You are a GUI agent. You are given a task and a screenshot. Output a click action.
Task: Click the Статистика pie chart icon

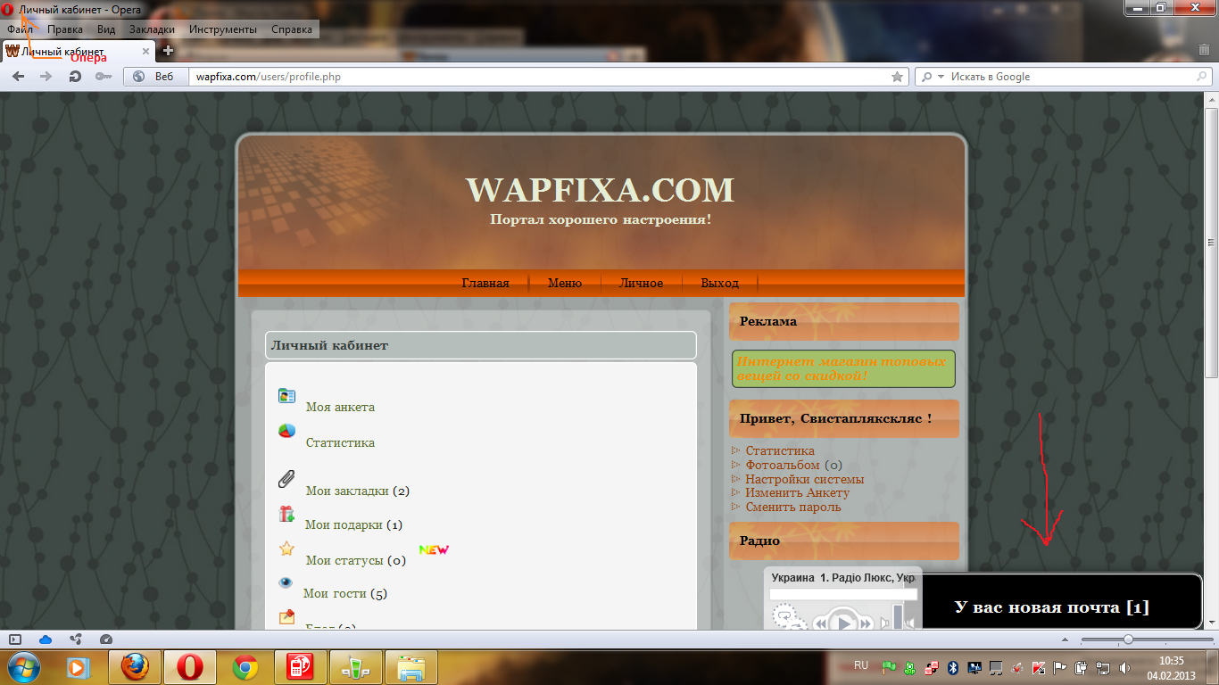coord(286,431)
